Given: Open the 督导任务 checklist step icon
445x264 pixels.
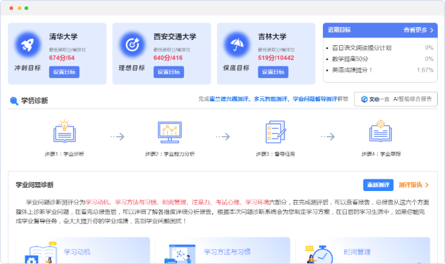Looking at the screenshot, I should (x=276, y=133).
